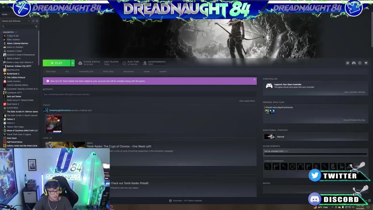Click first friend avatar under Friends Who Play

tap(267, 111)
